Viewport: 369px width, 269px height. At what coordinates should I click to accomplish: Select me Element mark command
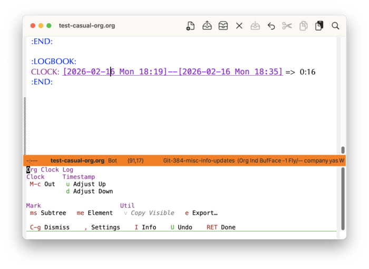[x=95, y=213]
